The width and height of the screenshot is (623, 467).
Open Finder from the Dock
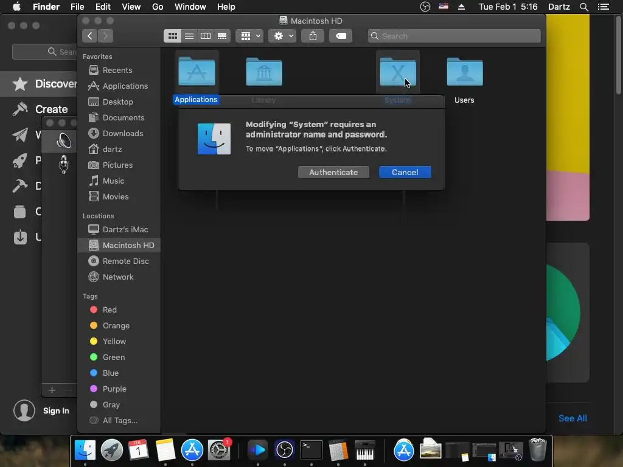tap(85, 450)
